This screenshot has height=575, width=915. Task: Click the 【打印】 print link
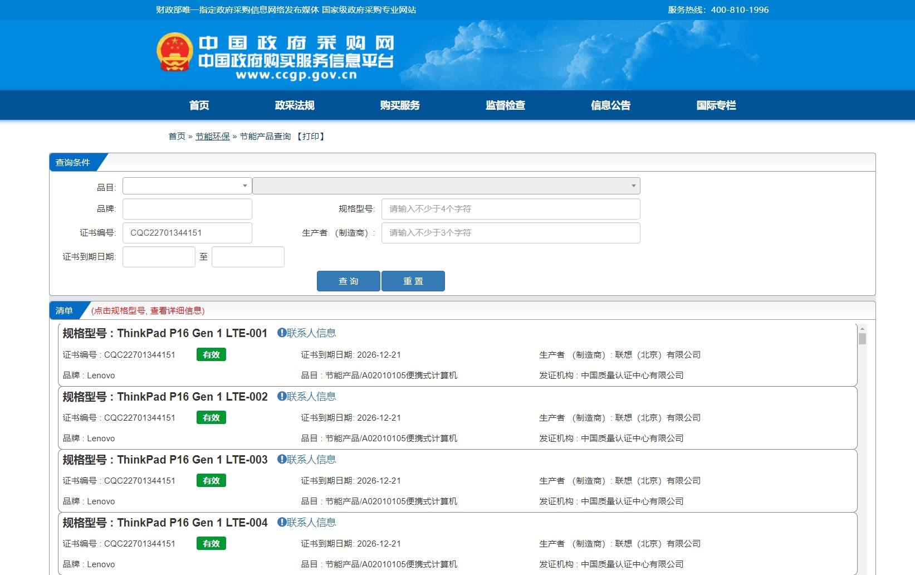point(311,137)
